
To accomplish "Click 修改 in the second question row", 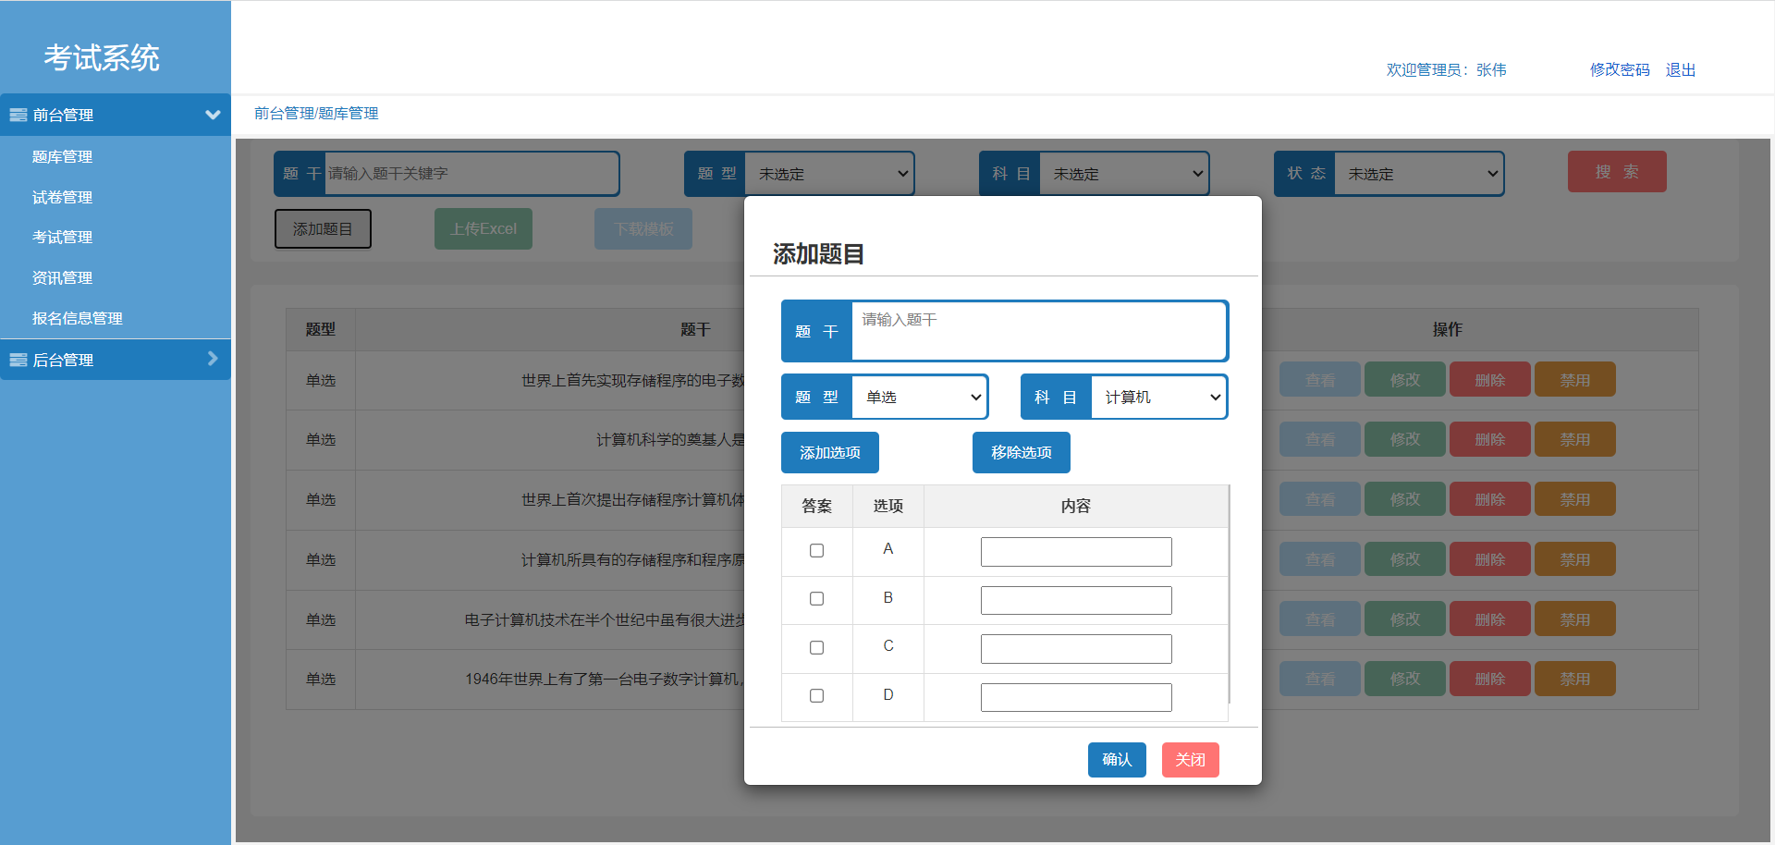I will click(1405, 439).
